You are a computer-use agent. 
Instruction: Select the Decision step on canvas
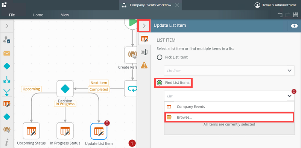(x=65, y=89)
